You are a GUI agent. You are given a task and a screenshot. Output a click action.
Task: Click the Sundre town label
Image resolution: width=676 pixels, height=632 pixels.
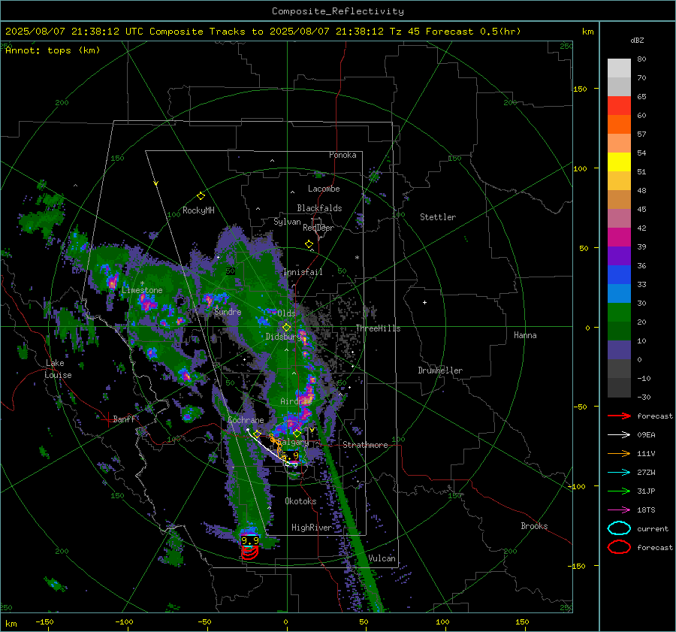(228, 311)
